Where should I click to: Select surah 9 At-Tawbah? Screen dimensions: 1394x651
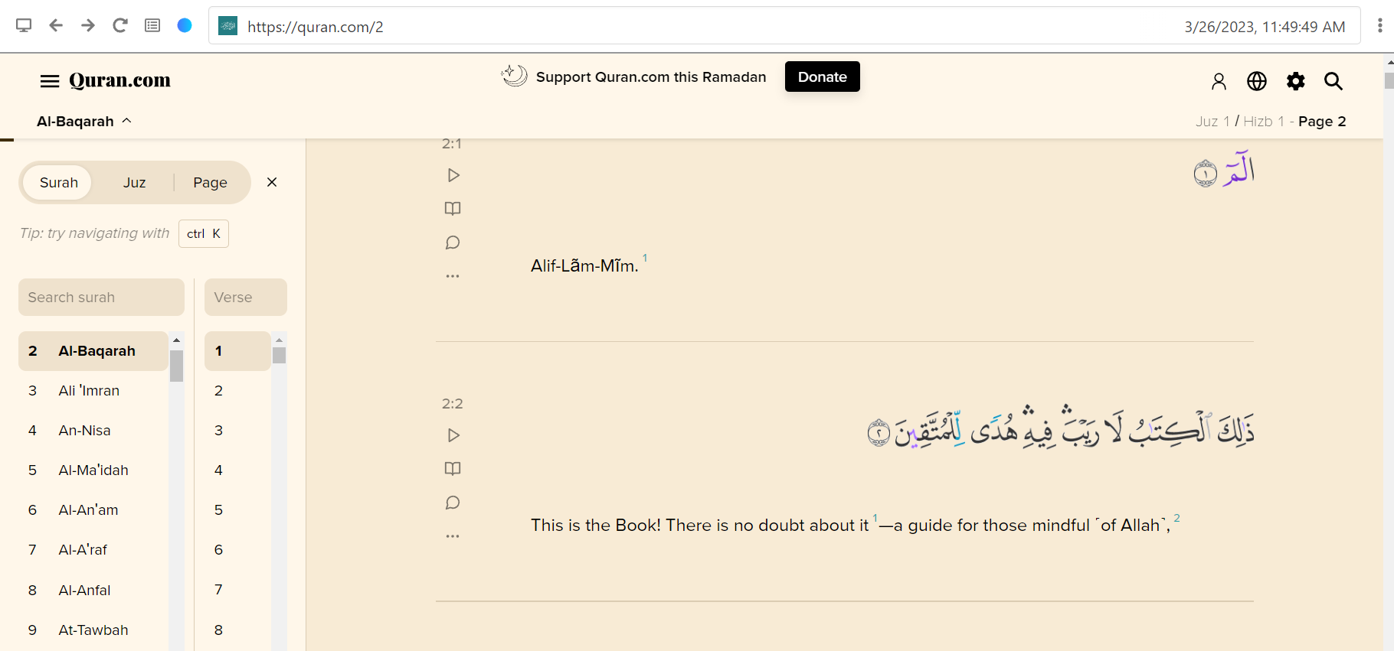(x=93, y=630)
